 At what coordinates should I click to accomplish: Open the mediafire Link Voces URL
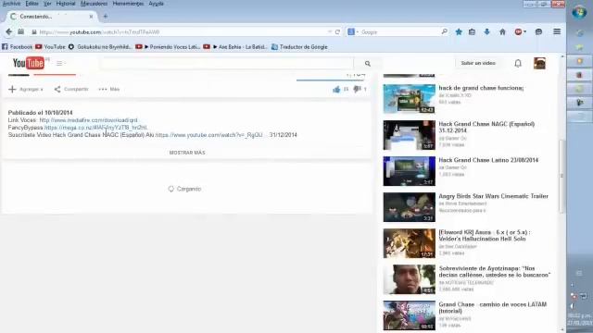point(89,120)
